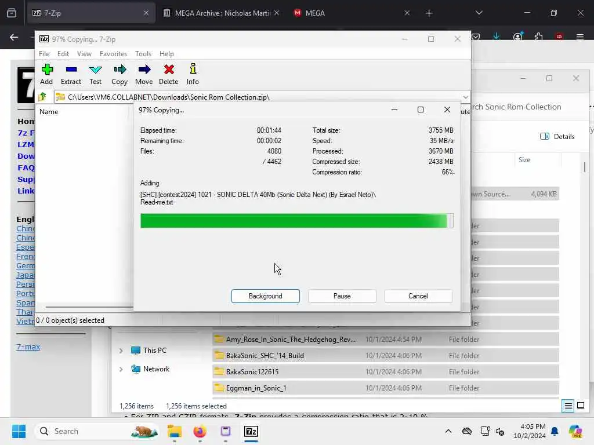
Task: Open the 7-Zip taskbar icon
Action: pyautogui.click(x=251, y=431)
